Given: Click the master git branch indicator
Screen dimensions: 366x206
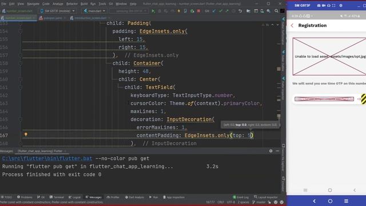Looking at the screenshot, I should pyautogui.click(x=259, y=202).
